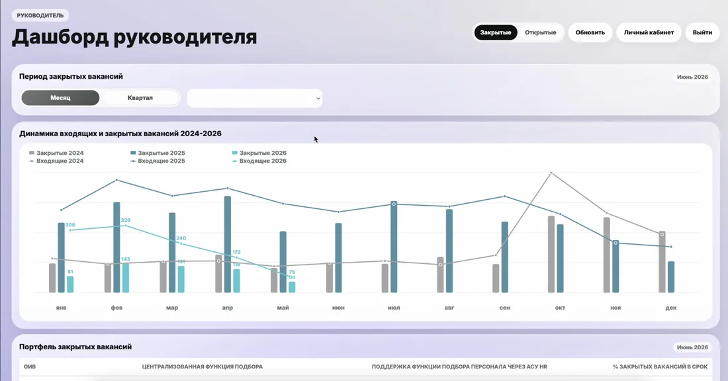
Task: Open the period selection dropdown
Action: (x=254, y=98)
